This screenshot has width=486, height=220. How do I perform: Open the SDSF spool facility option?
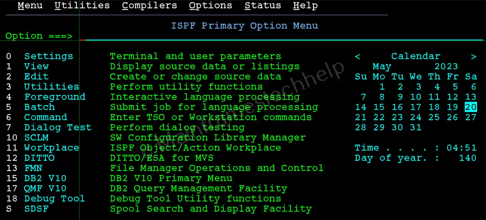click(36, 209)
